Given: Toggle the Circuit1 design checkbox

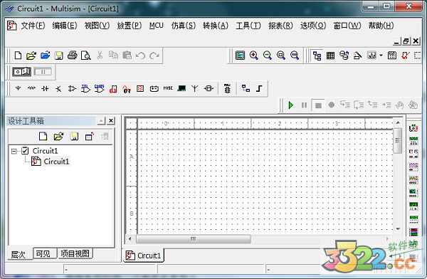Looking at the screenshot, I should (25, 150).
